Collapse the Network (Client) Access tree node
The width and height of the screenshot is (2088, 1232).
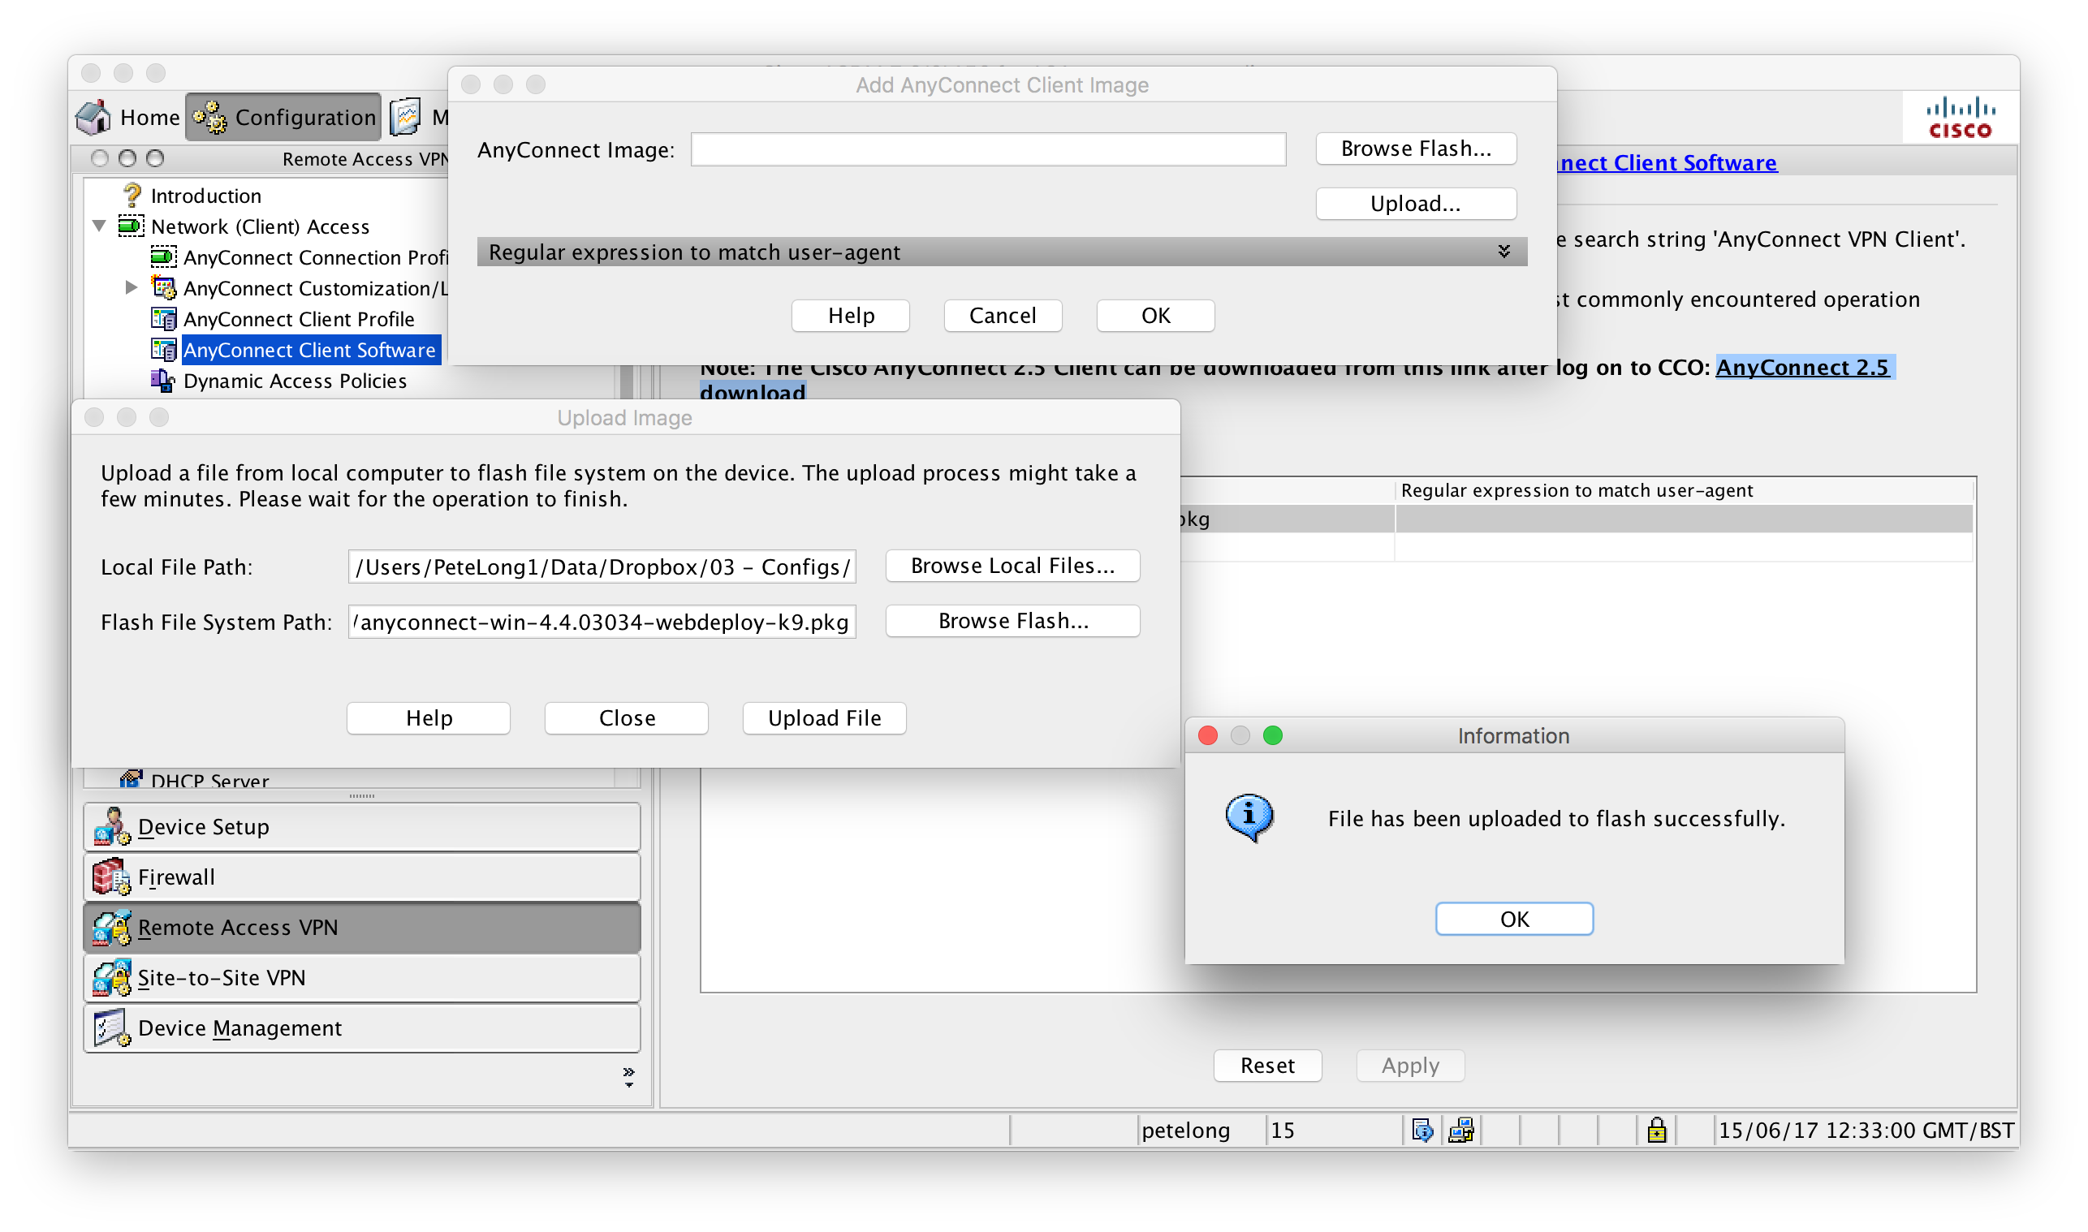(100, 226)
